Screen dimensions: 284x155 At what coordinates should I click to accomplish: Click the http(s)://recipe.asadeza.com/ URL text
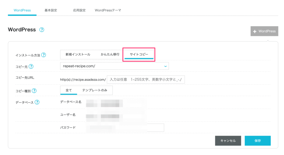pos(83,80)
